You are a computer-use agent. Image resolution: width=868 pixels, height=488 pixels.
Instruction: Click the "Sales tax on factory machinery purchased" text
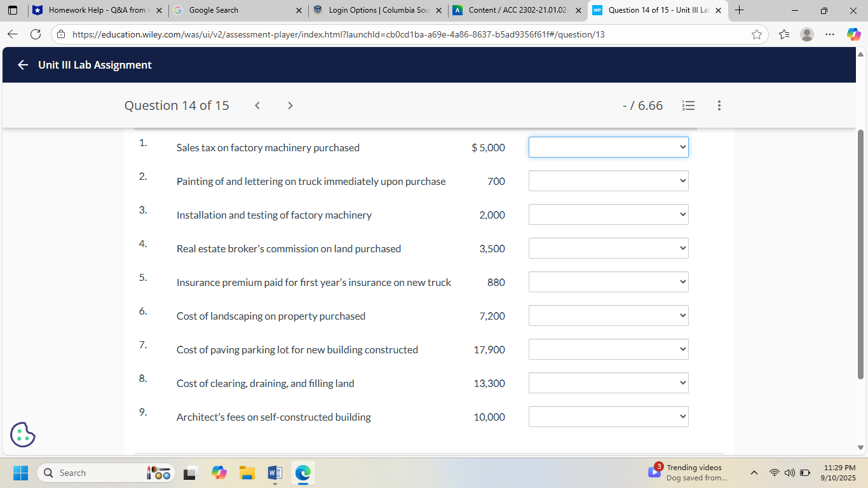coord(268,147)
